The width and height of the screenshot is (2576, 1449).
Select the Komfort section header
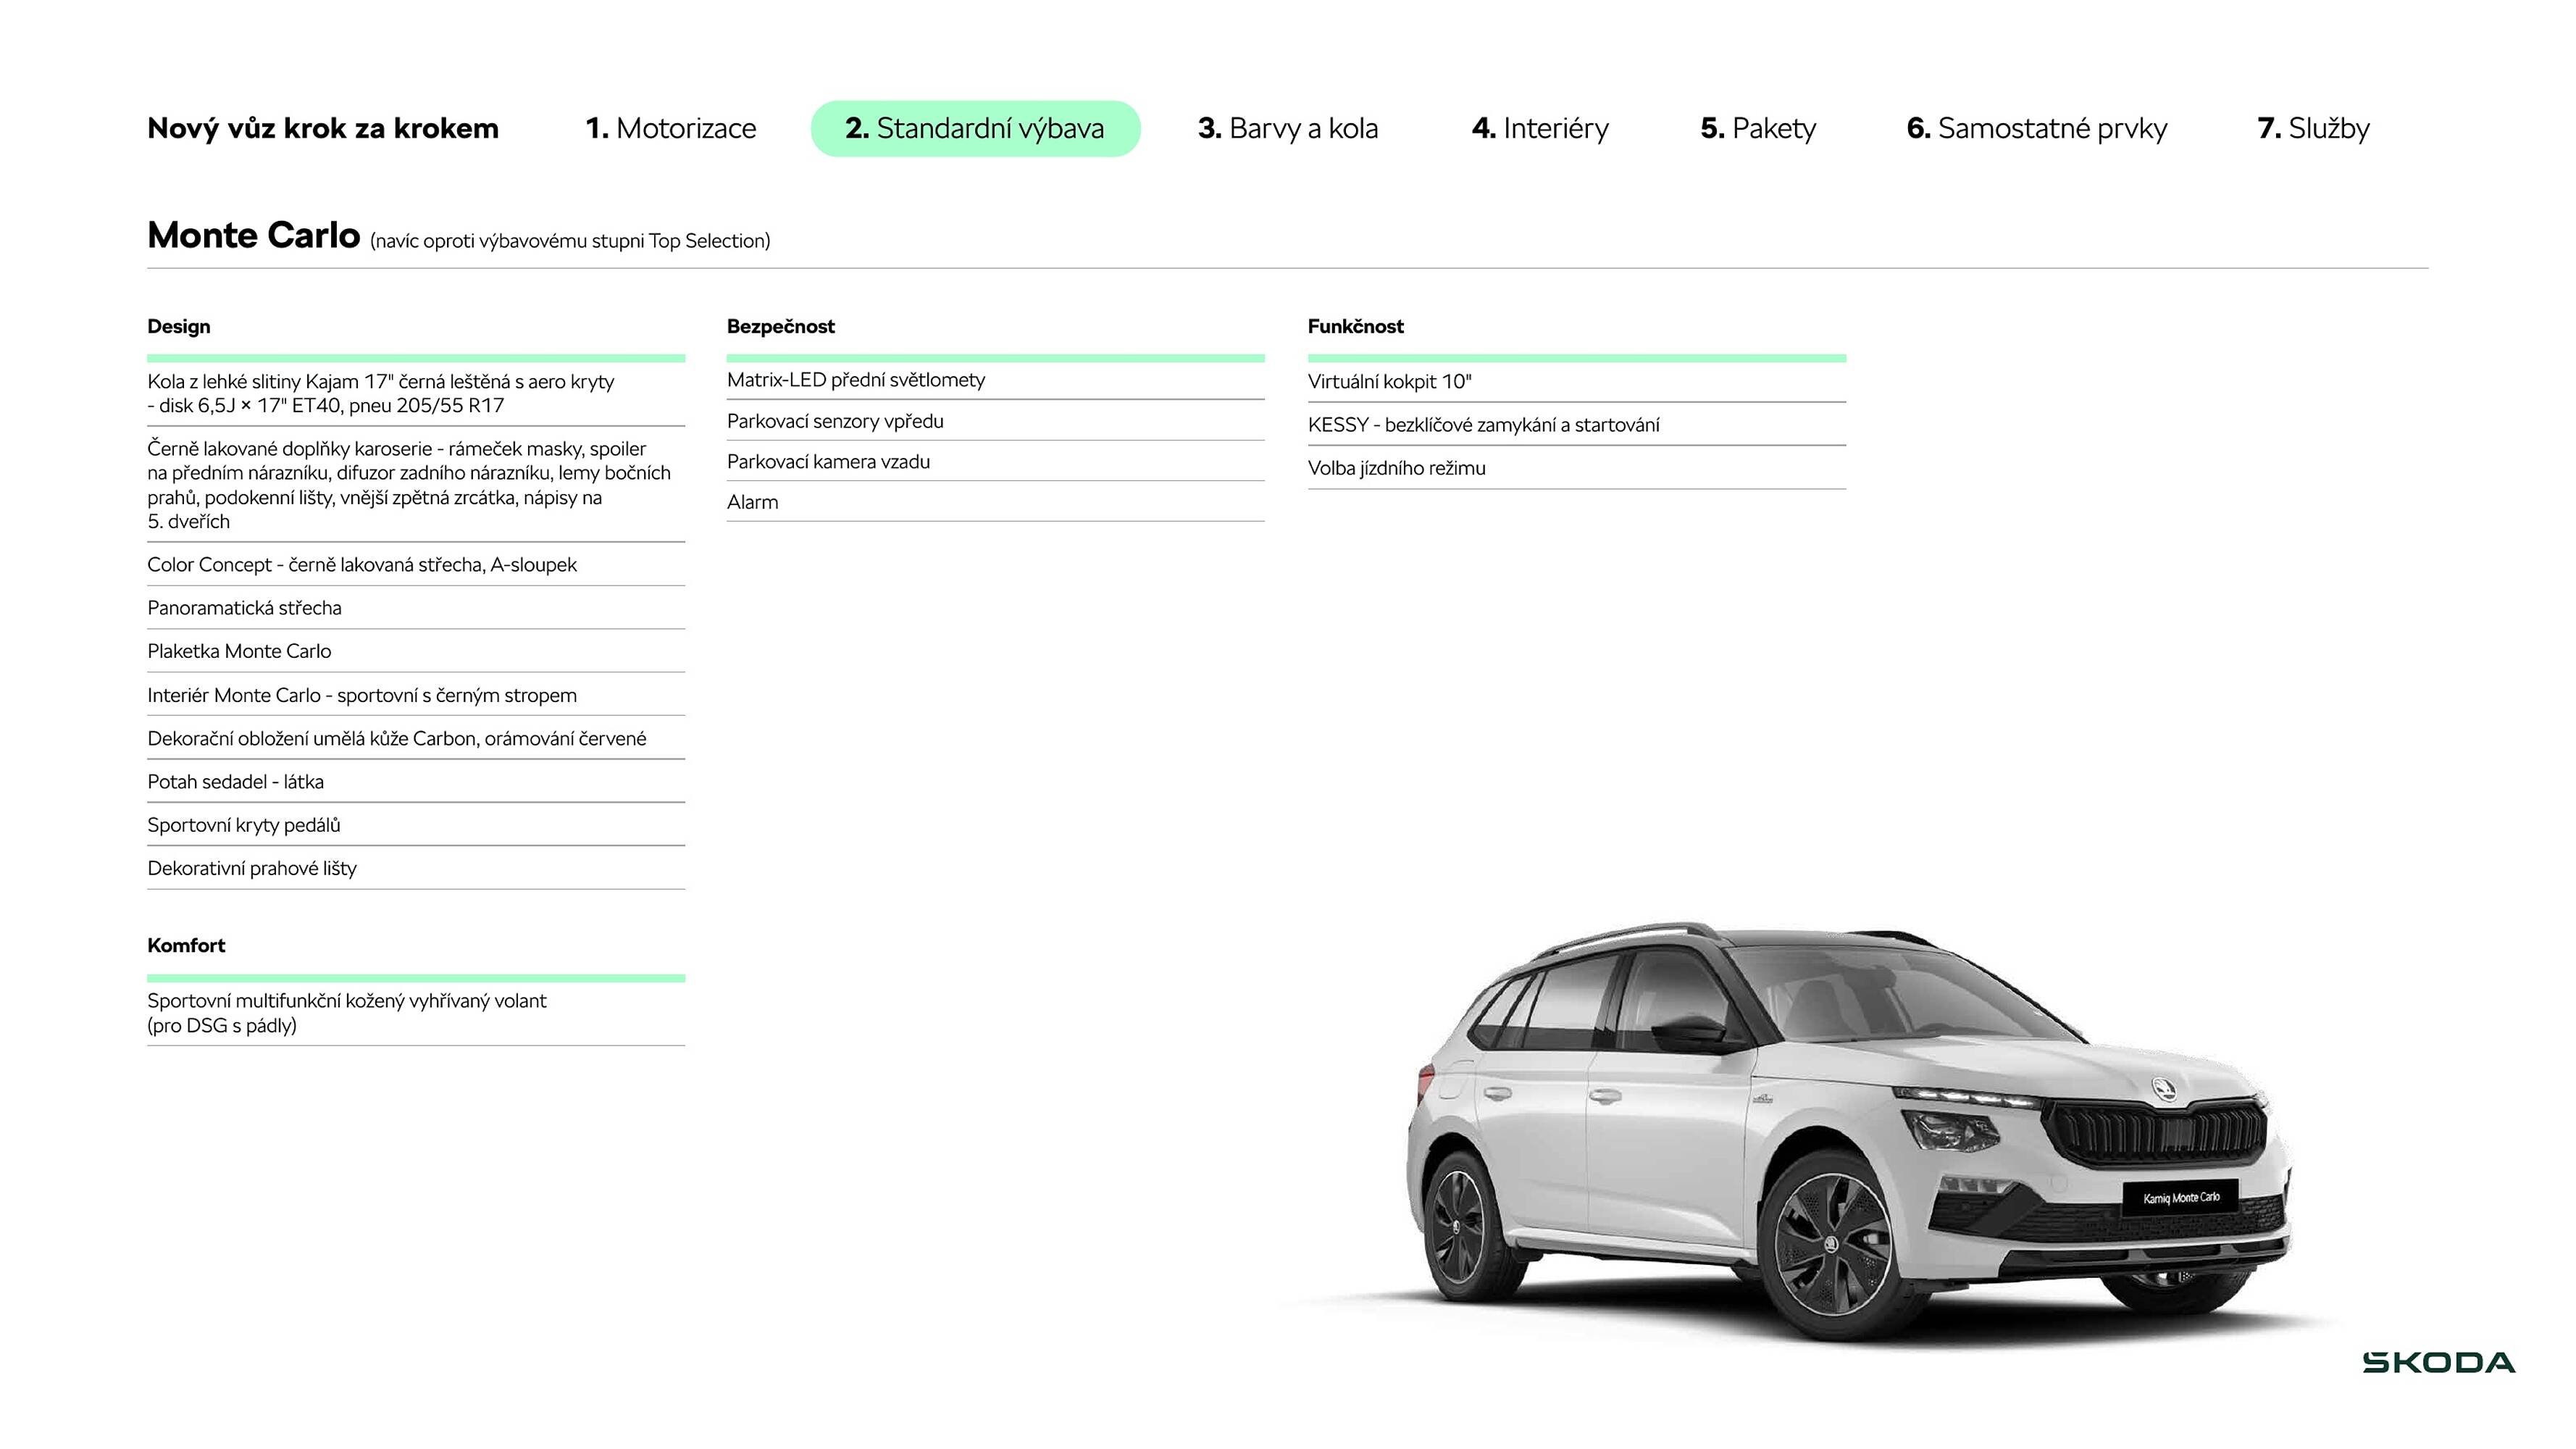(186, 945)
